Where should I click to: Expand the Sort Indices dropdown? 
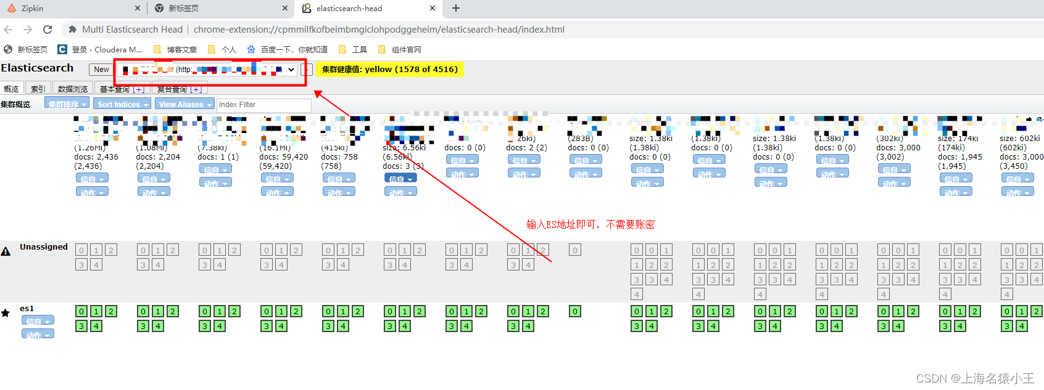point(123,104)
